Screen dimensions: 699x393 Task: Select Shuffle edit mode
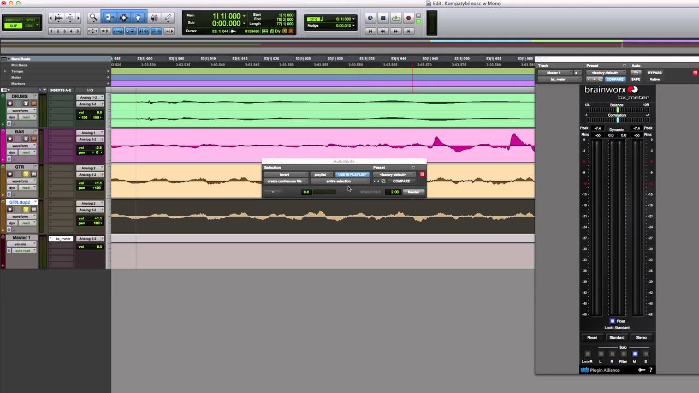13,20
